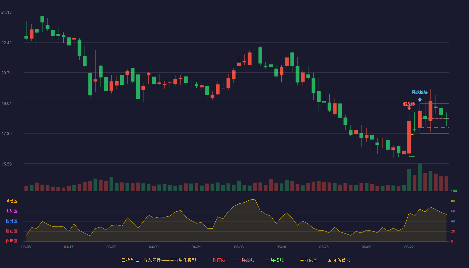Select the large red candle below 假龙吟
This screenshot has width=469, height=268.
[x=409, y=137]
